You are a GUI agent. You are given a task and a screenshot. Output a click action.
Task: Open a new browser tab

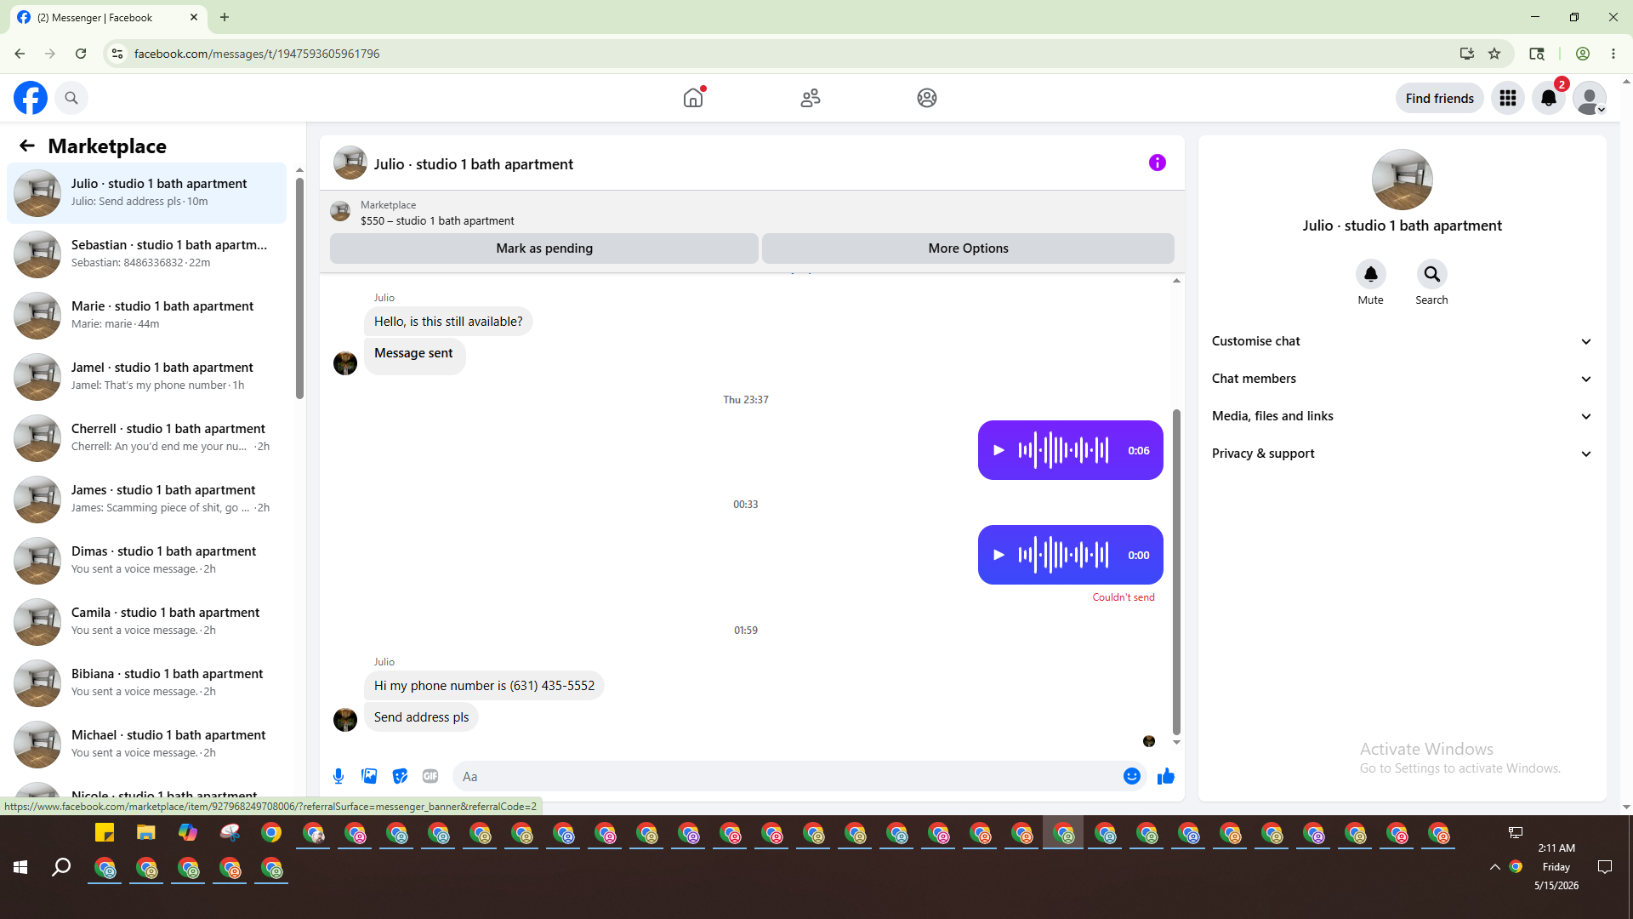225,17
